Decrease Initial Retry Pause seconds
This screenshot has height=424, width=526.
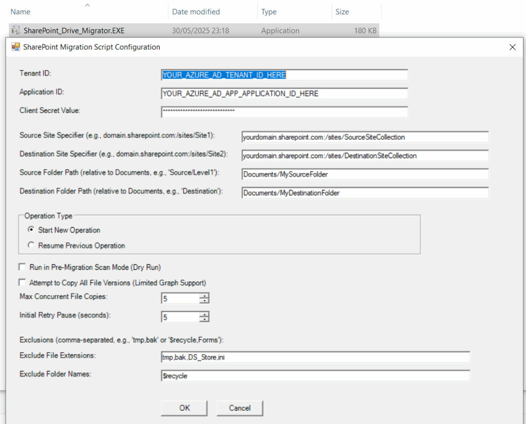204,320
